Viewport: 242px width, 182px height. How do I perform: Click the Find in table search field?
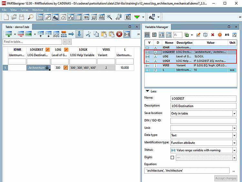click(x=32, y=42)
